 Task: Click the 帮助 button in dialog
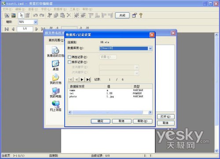[143, 121]
